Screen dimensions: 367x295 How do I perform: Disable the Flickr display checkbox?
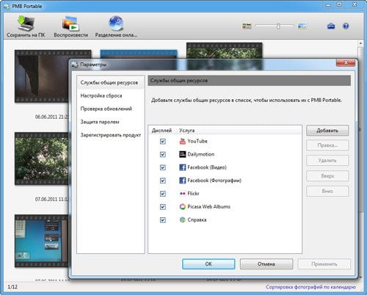click(x=163, y=194)
